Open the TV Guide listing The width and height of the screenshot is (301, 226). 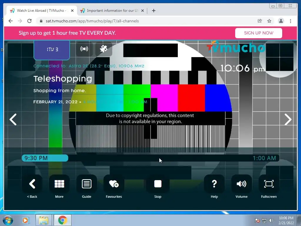point(87,184)
